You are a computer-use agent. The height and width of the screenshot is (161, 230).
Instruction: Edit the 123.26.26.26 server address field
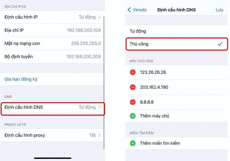[153, 72]
